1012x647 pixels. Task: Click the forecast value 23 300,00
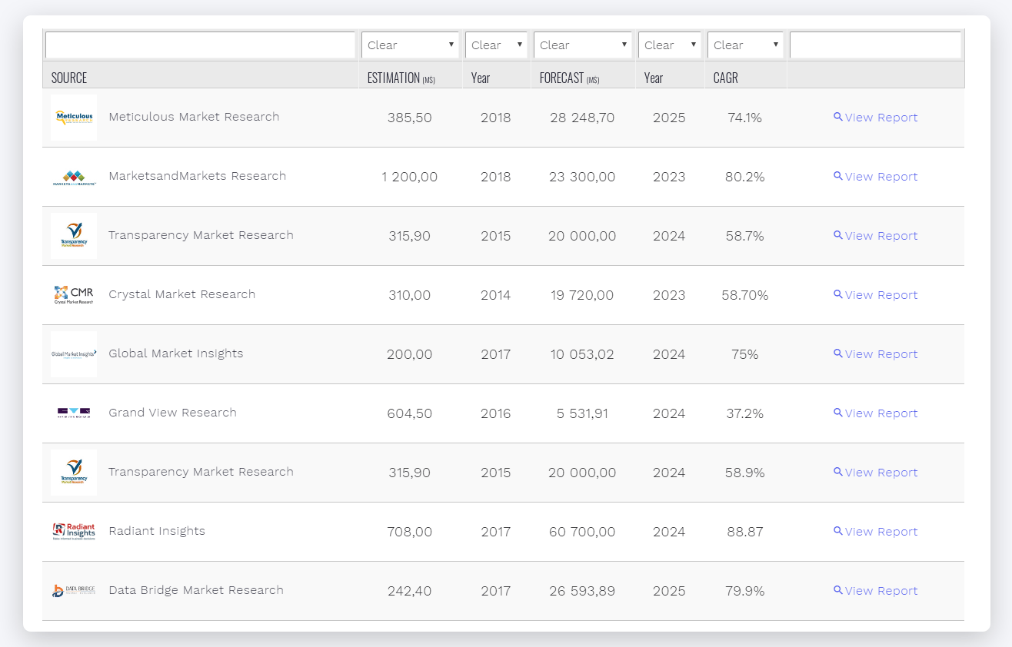point(582,177)
